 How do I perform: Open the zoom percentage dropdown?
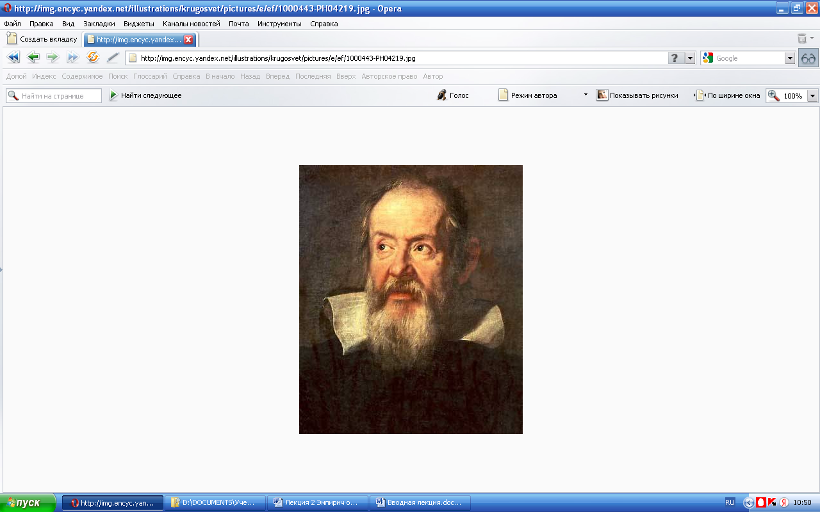(812, 96)
